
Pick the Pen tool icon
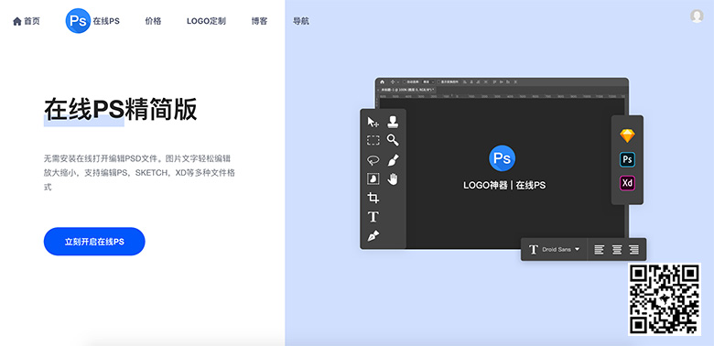point(373,236)
